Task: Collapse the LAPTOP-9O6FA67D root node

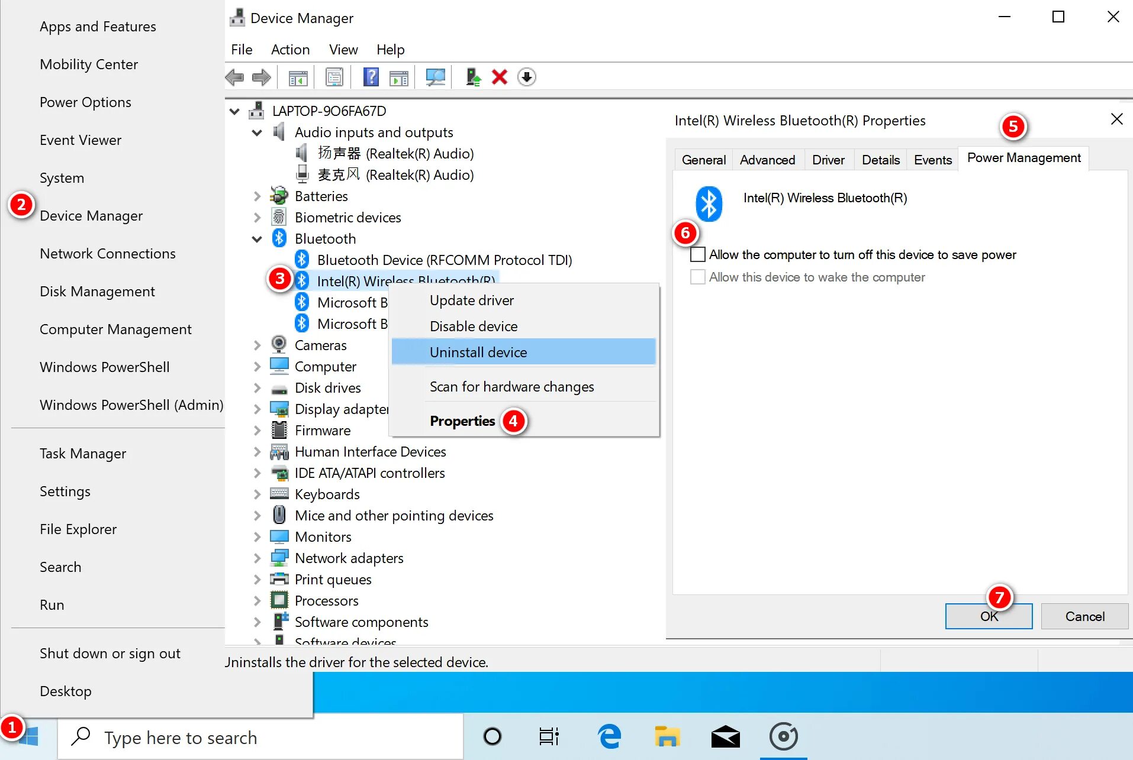Action: click(235, 111)
